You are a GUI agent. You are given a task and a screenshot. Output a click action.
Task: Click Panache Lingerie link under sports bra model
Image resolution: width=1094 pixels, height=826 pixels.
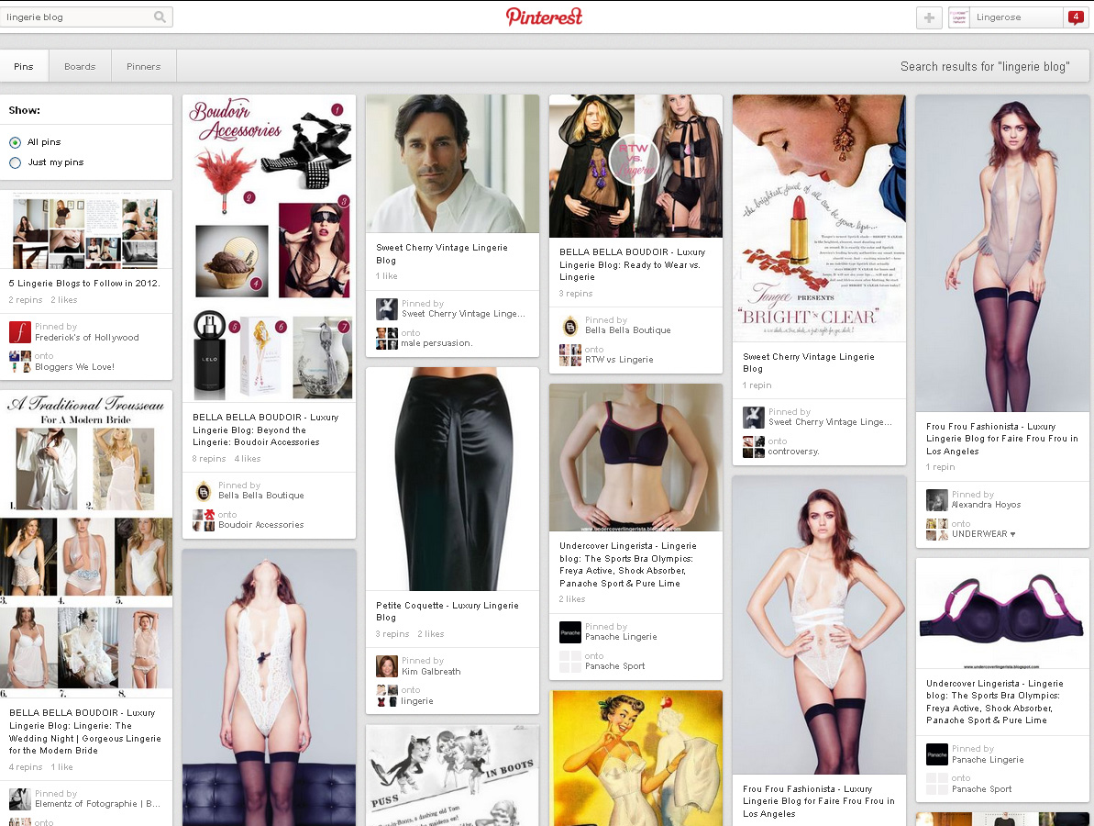[621, 637]
